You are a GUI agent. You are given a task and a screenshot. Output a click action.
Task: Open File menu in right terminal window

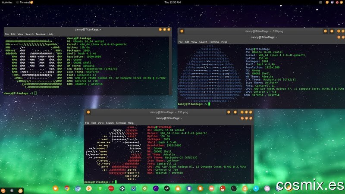pos(180,42)
